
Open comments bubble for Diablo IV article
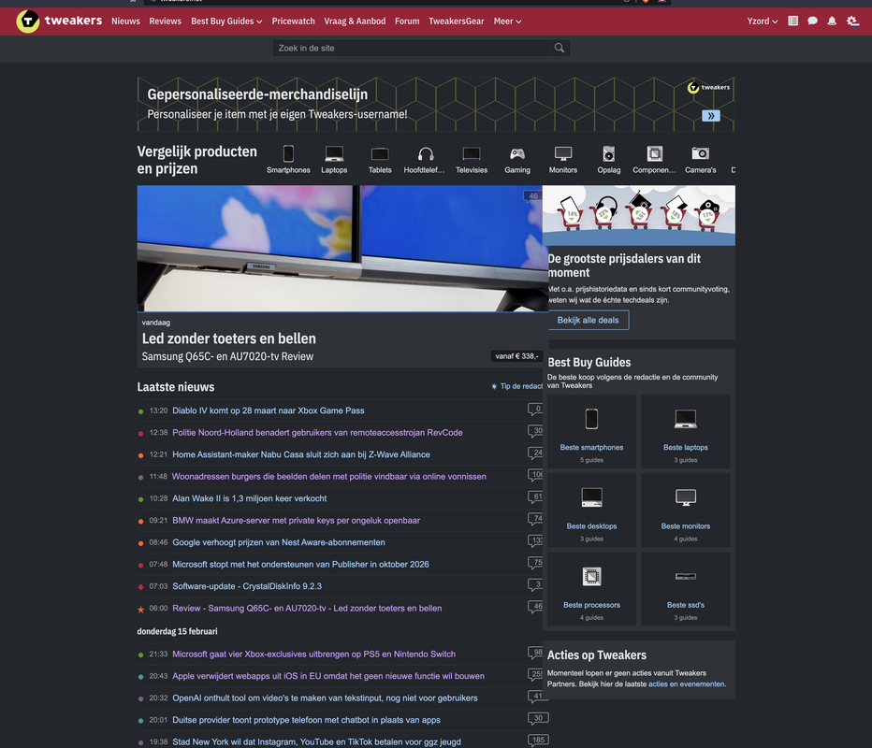(535, 410)
